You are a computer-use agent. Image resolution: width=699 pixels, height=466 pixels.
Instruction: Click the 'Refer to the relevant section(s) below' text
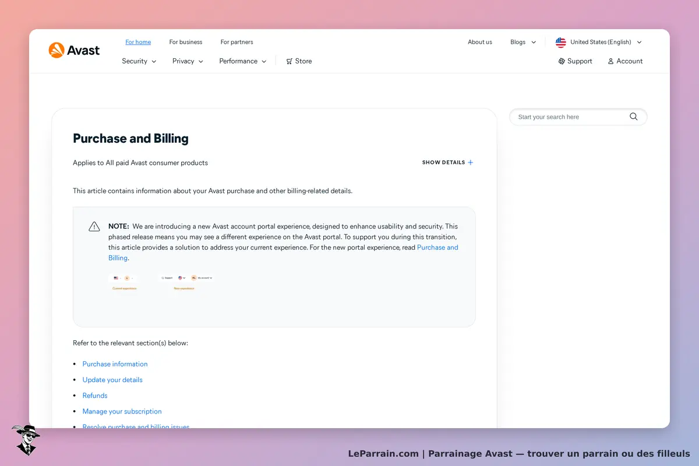tap(130, 343)
